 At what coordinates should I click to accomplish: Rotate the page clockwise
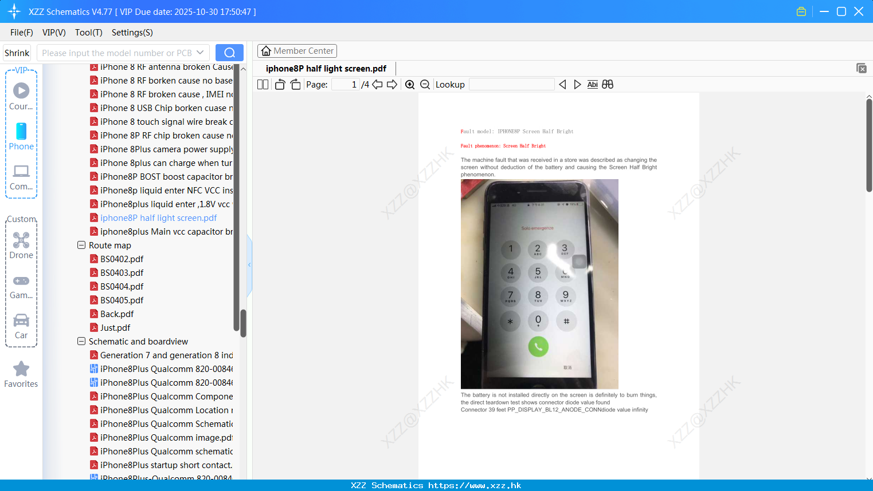[295, 85]
